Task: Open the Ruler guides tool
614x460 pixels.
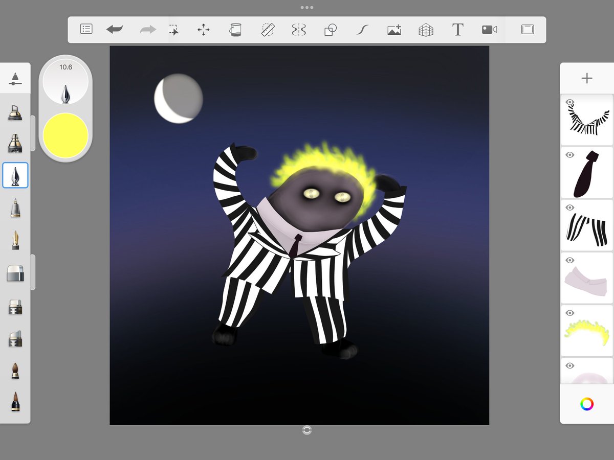Action: (x=268, y=30)
